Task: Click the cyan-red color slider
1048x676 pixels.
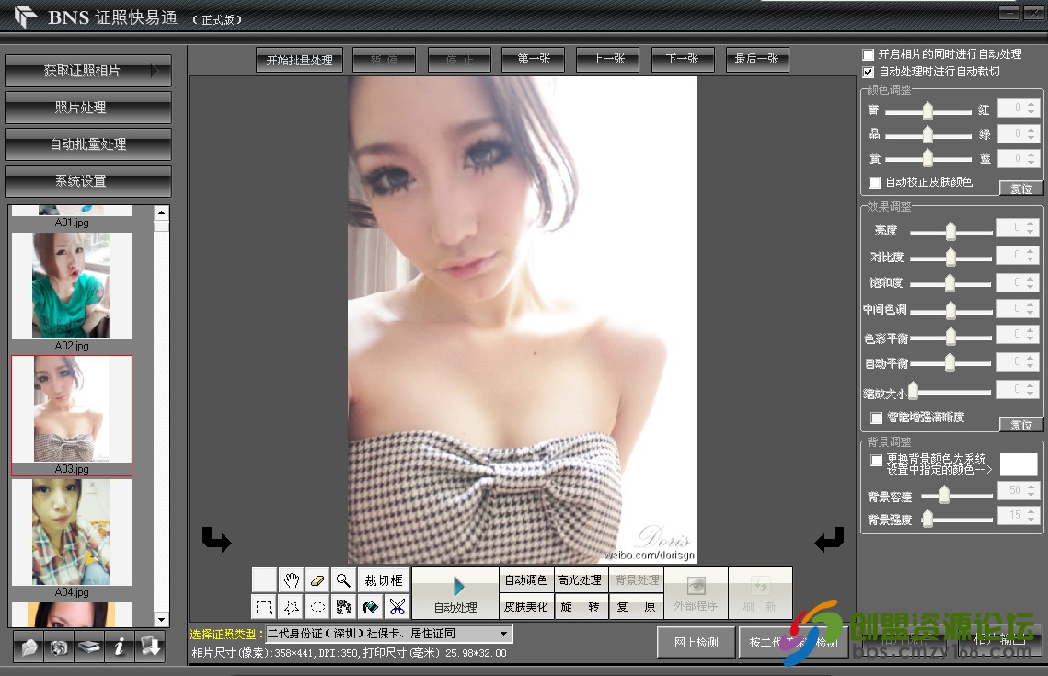Action: [x=927, y=111]
